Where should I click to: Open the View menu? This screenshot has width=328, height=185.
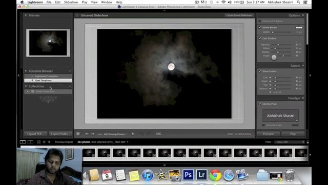(x=94, y=2)
